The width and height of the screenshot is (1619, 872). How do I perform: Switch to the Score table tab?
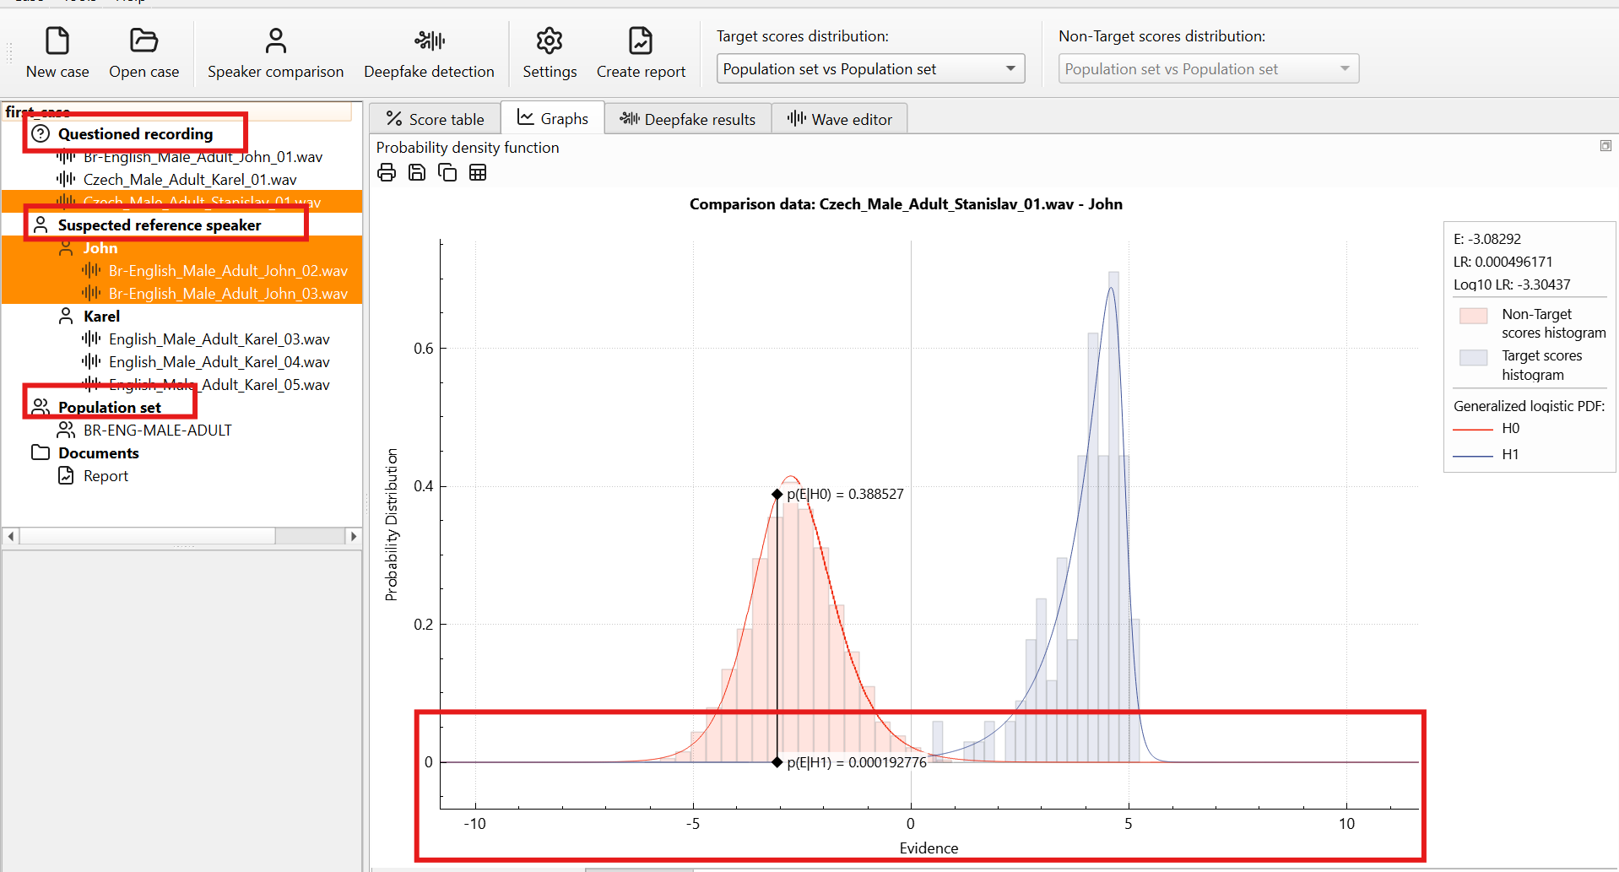pyautogui.click(x=435, y=119)
